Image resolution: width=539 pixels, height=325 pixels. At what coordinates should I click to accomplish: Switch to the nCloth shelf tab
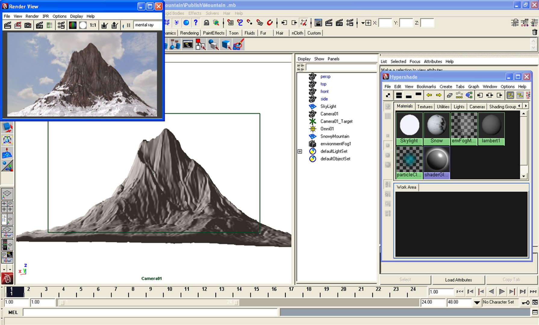pyautogui.click(x=297, y=33)
